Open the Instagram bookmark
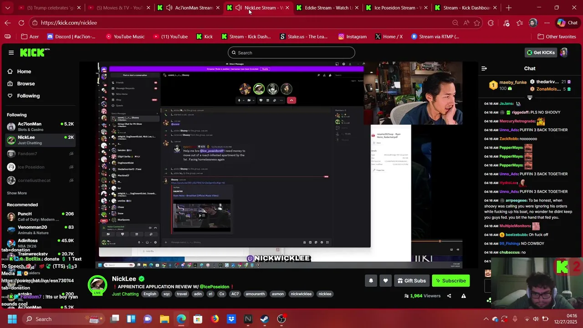Image resolution: width=583 pixels, height=328 pixels. [x=352, y=36]
